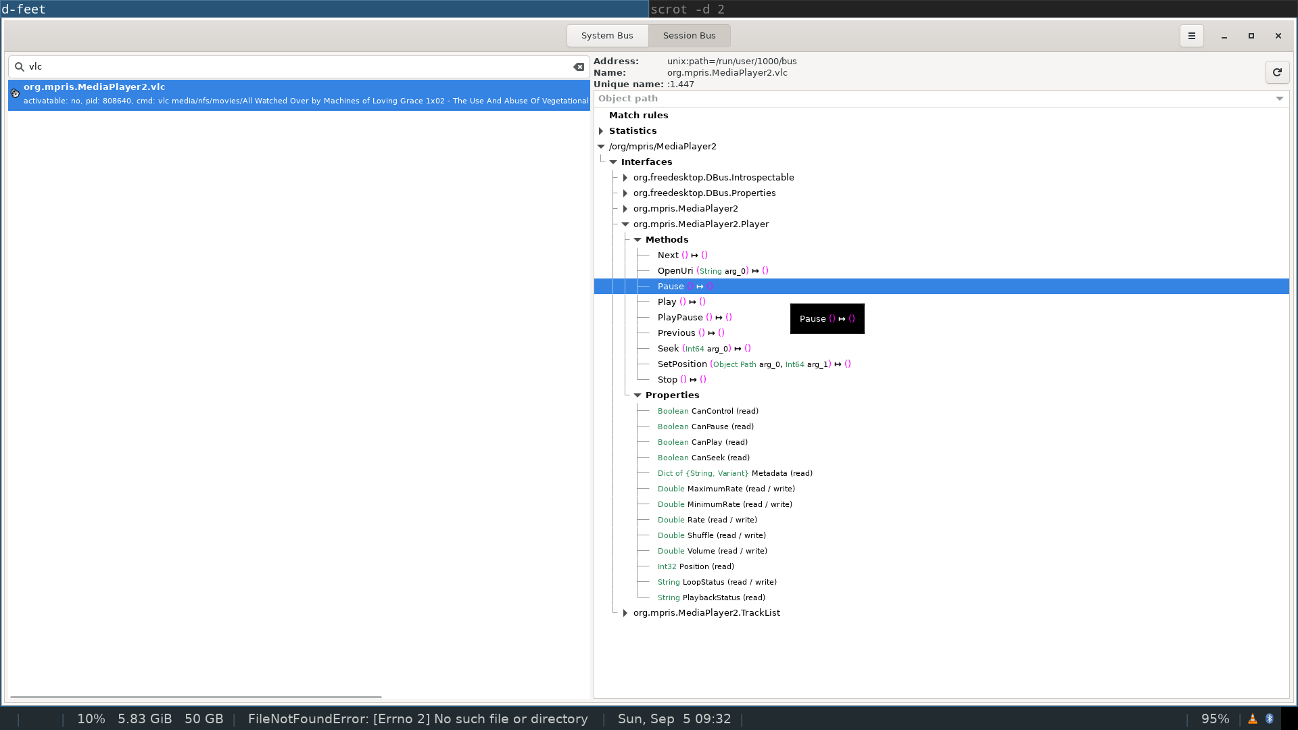This screenshot has height=730, width=1298.
Task: Click the process icon beside org.mpris.MediaPlayer2.vlc
Action: [15, 94]
